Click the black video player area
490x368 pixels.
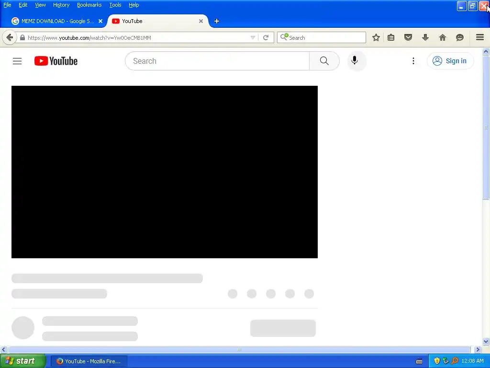(165, 172)
